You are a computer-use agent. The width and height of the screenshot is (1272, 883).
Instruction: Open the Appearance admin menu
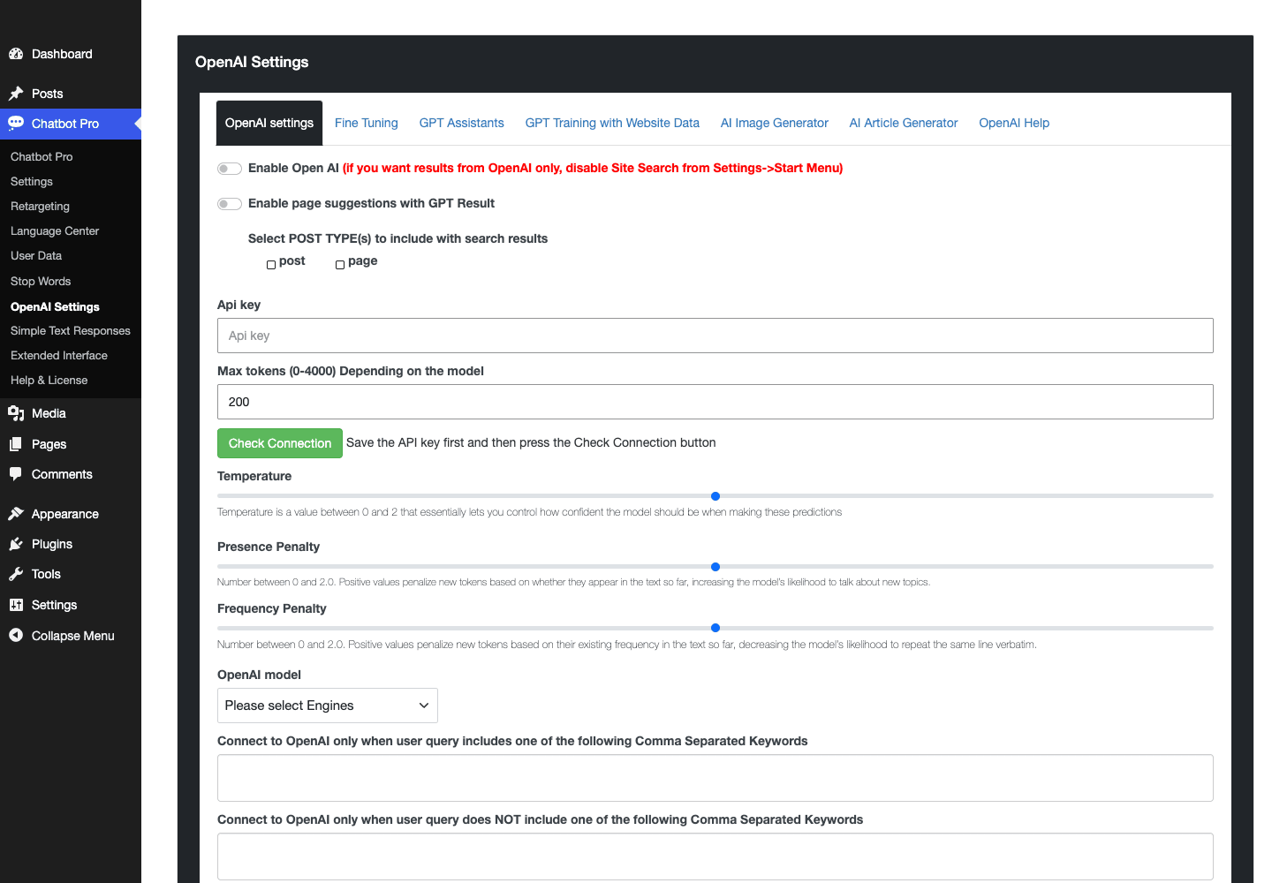(65, 514)
